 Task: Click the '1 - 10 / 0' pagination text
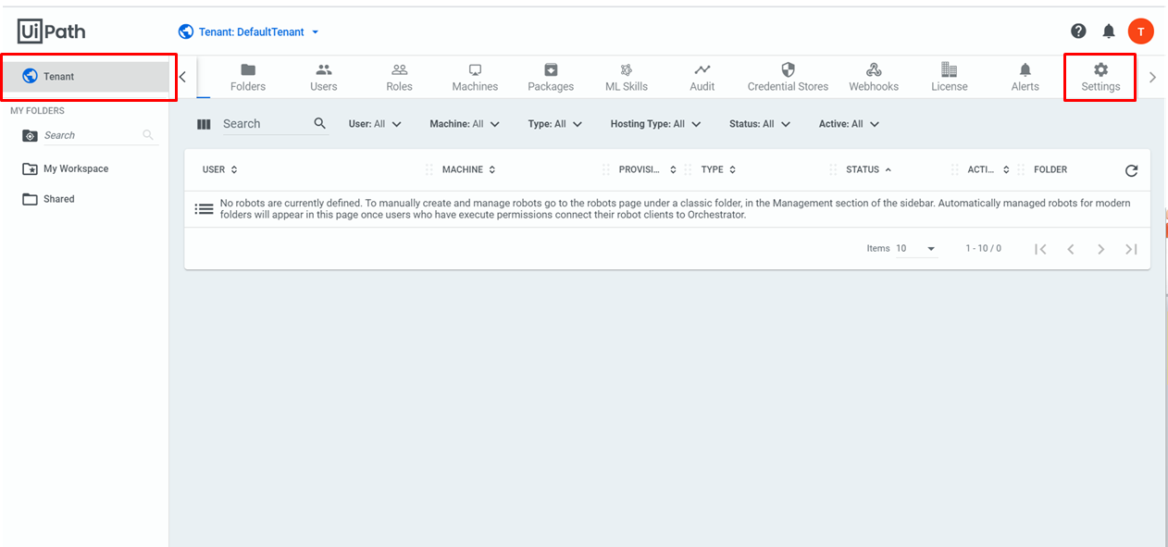click(x=983, y=249)
